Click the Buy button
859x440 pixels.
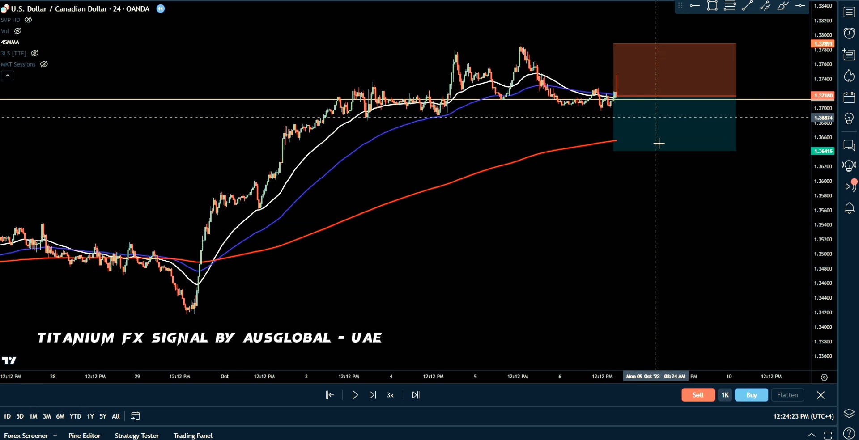tap(752, 395)
